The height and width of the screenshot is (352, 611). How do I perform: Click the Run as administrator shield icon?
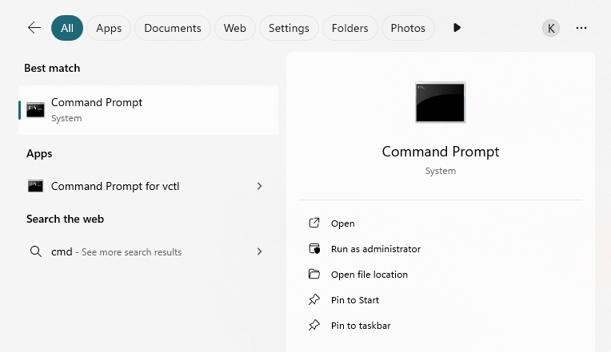click(x=314, y=248)
